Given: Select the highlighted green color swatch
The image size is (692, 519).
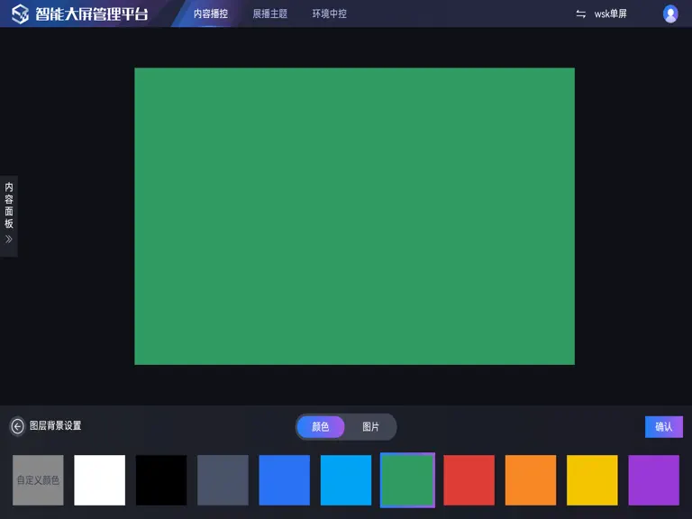Looking at the screenshot, I should tap(407, 480).
